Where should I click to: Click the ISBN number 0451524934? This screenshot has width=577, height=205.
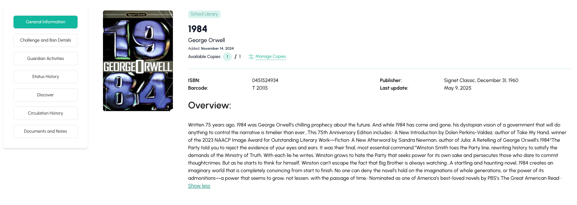tap(265, 80)
